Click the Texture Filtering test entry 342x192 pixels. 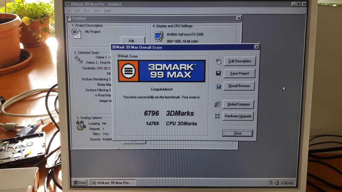(x=98, y=90)
